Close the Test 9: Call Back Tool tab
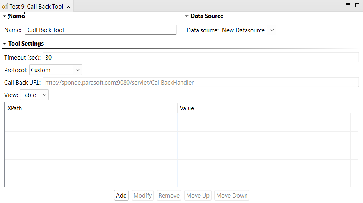Image resolution: width=363 pixels, height=203 pixels. click(69, 7)
